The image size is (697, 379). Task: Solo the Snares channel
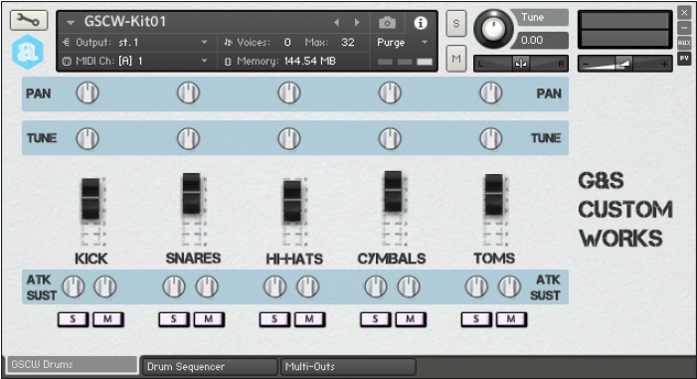174,319
